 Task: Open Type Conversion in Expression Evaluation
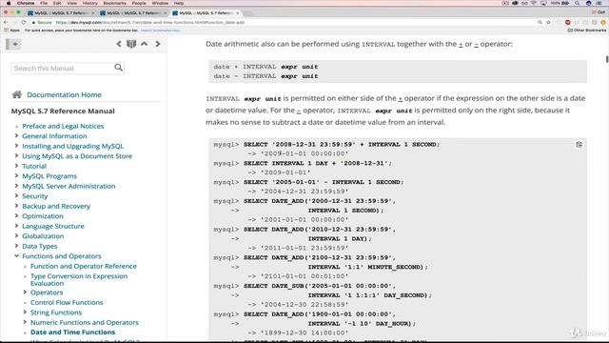79,279
